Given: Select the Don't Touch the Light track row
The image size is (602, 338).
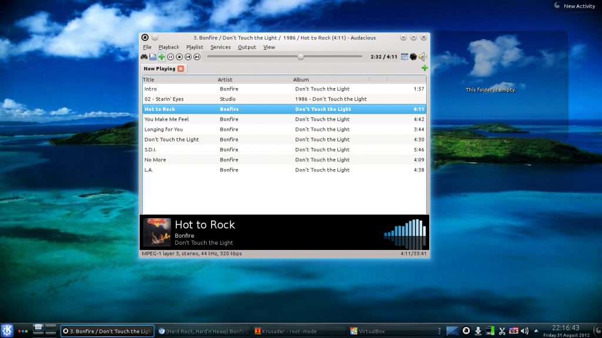Looking at the screenshot, I should [284, 140].
